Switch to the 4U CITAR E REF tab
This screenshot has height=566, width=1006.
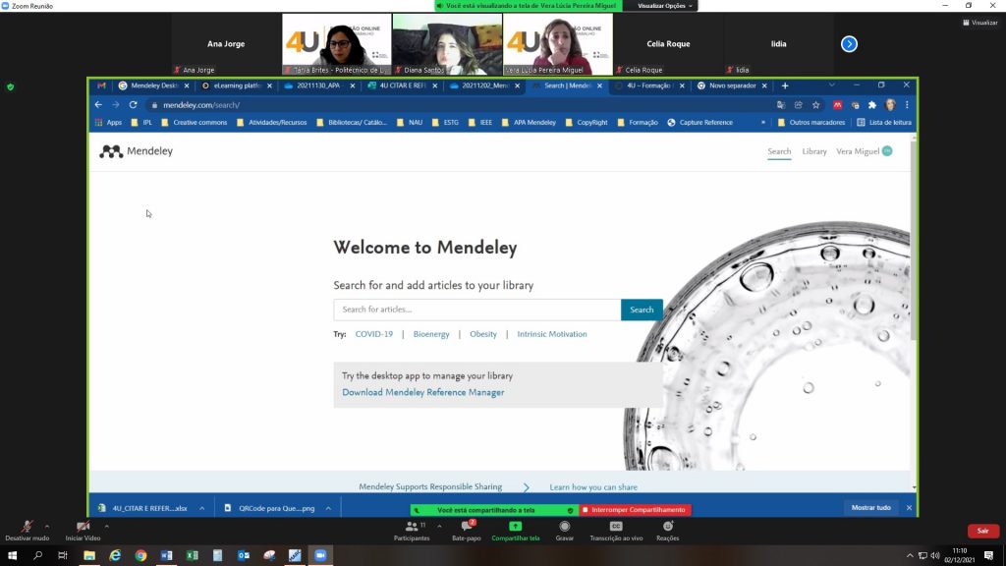click(402, 85)
